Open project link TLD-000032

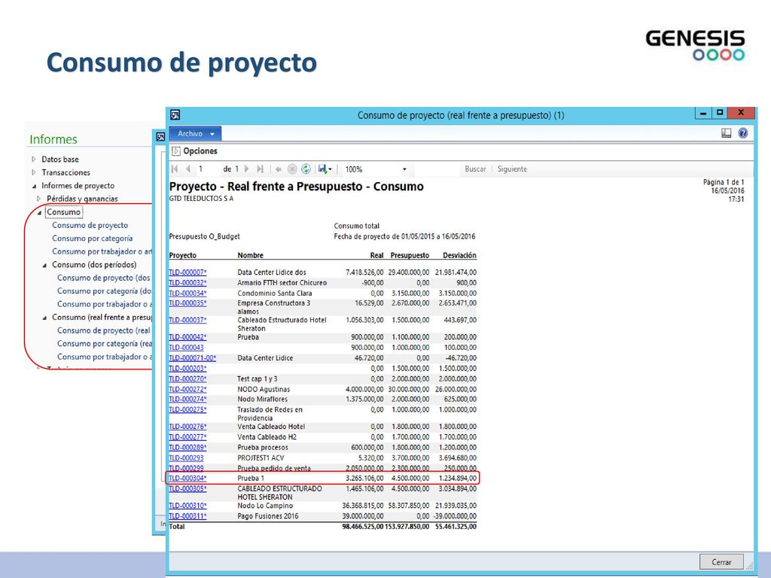[x=187, y=283]
